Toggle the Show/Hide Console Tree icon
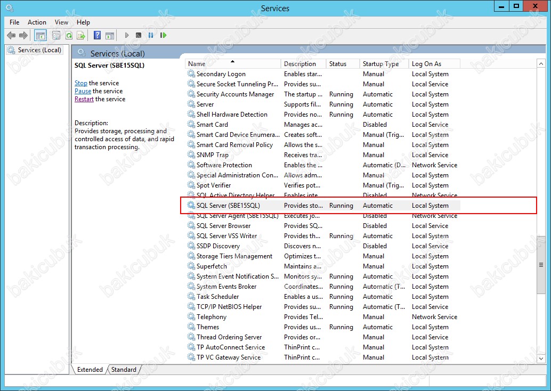 [x=40, y=35]
